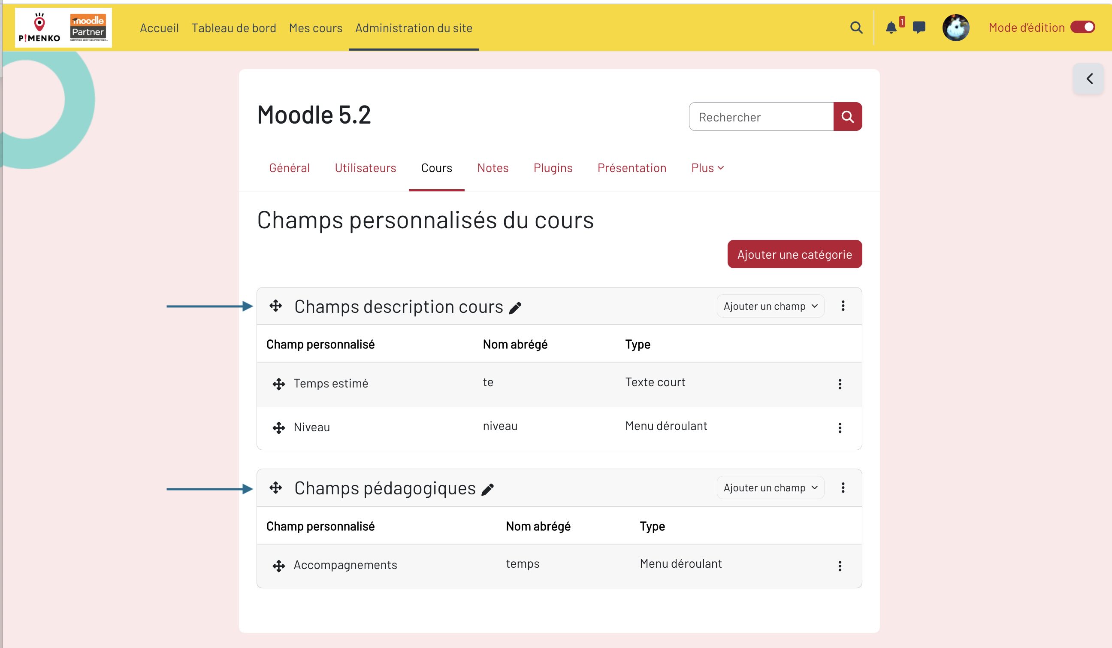Screen dimensions: 1112x648
Task: Open the messaging chat bubble icon
Action: point(919,28)
